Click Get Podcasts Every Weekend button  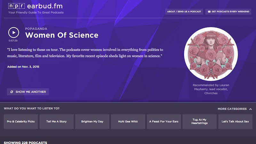coord(228,12)
